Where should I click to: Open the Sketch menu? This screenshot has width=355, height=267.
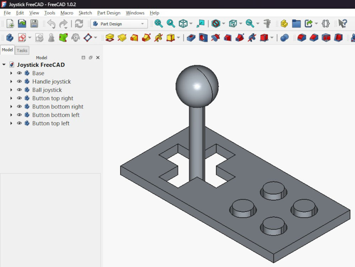[85, 13]
